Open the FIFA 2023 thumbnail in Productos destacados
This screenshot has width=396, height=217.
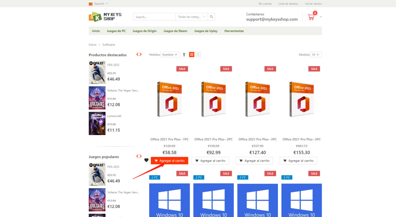[x=97, y=72]
